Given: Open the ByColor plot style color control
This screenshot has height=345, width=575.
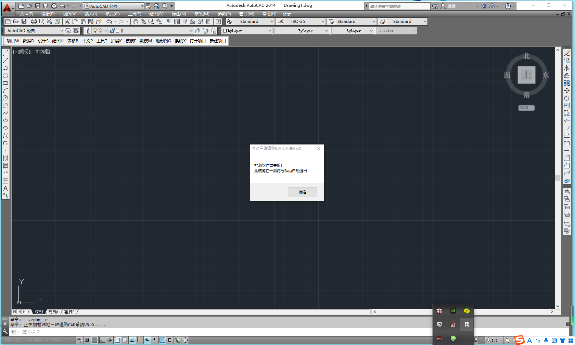Looking at the screenshot, I should pyautogui.click(x=396, y=30).
